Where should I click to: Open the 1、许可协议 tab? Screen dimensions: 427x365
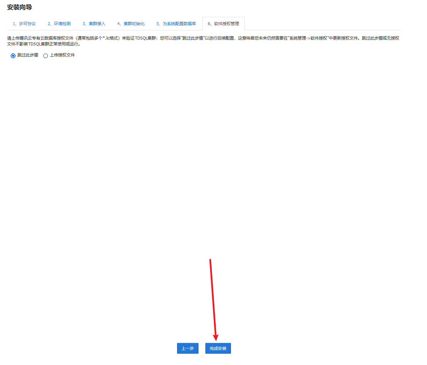coord(24,24)
